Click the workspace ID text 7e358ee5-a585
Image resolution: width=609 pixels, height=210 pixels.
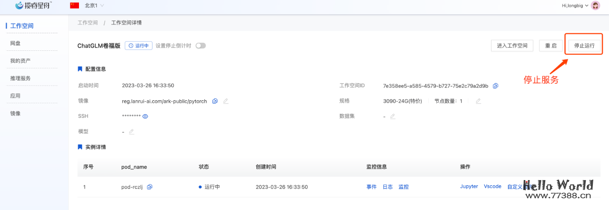(x=435, y=86)
